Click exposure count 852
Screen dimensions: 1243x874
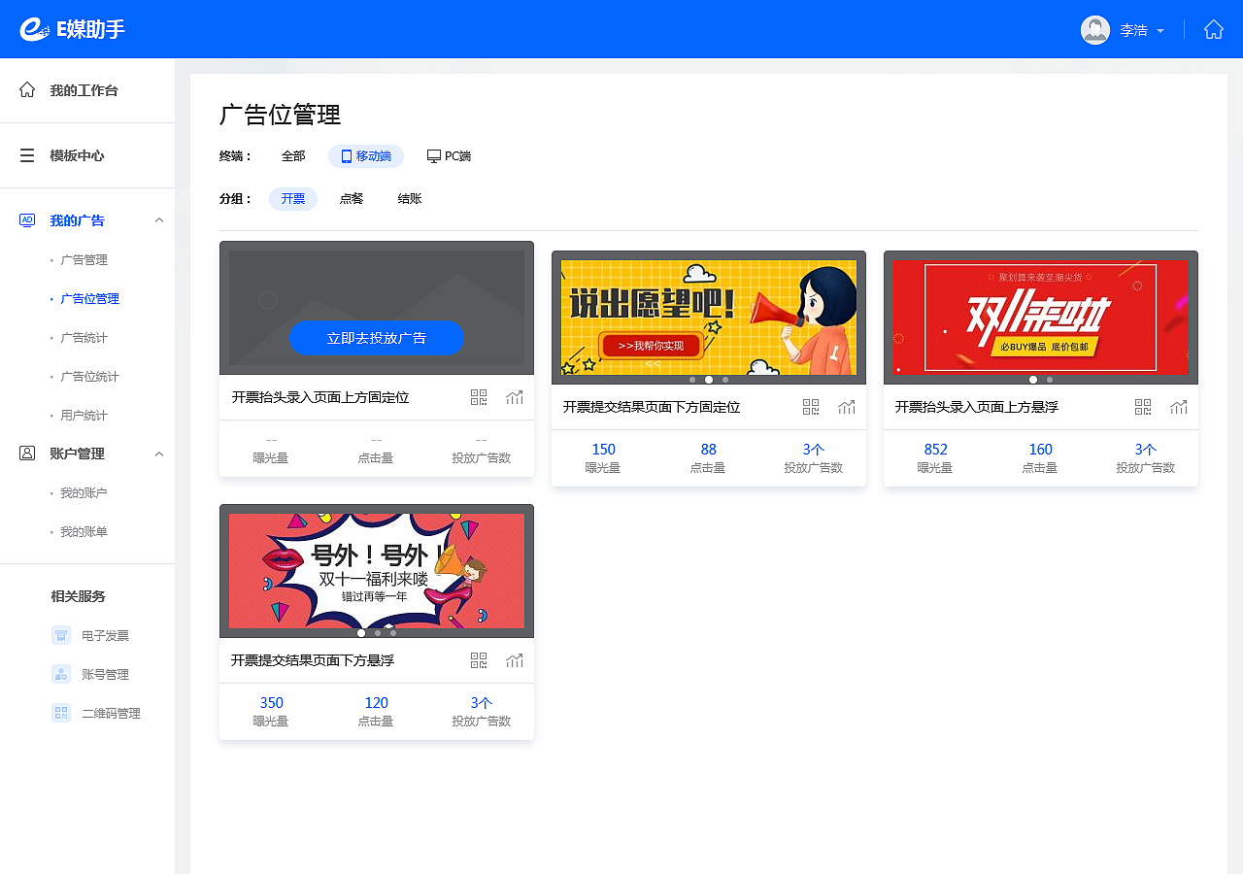(x=936, y=450)
